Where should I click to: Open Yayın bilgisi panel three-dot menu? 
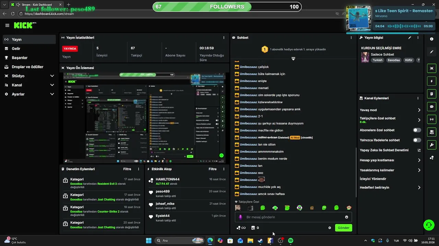tap(418, 38)
